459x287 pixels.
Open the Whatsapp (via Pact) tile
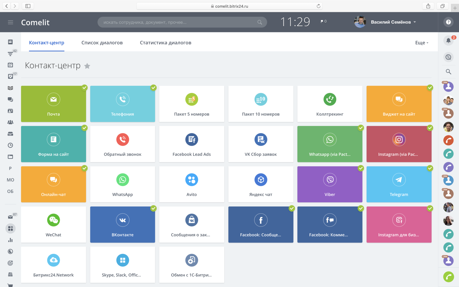pyautogui.click(x=330, y=144)
